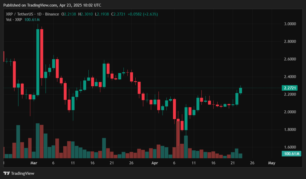Click the 'Mar' label on time axis

34,163
